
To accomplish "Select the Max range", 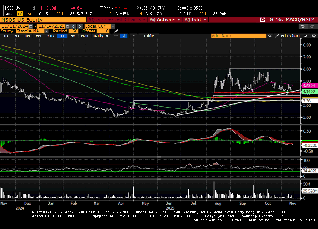I will pyautogui.click(x=85, y=36).
